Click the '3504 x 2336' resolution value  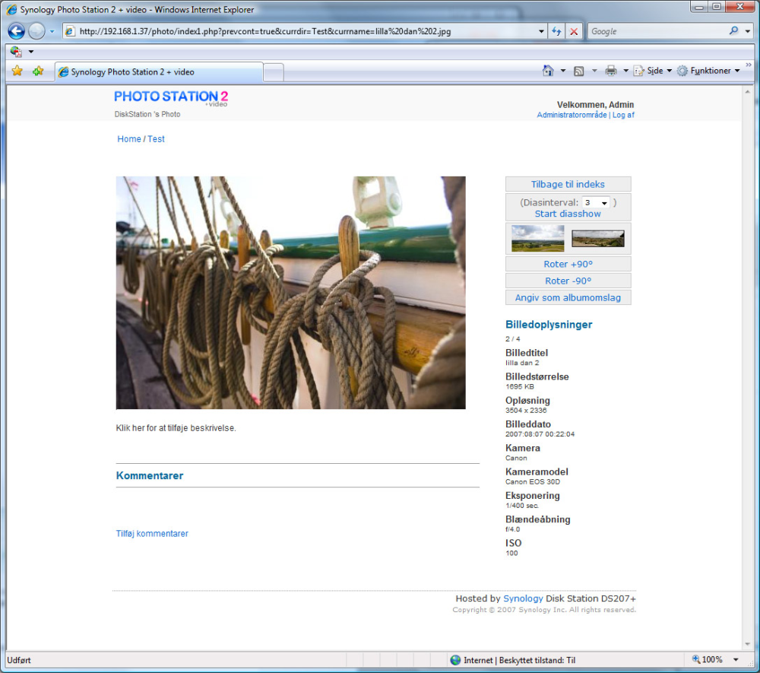[526, 411]
